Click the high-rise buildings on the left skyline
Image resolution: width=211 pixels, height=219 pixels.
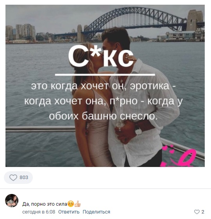click(21, 32)
